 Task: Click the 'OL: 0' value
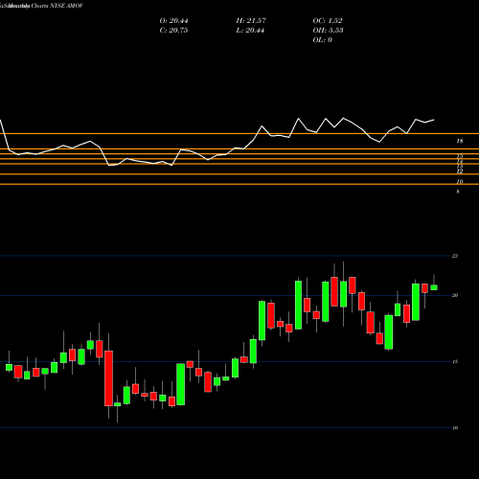coord(323,40)
